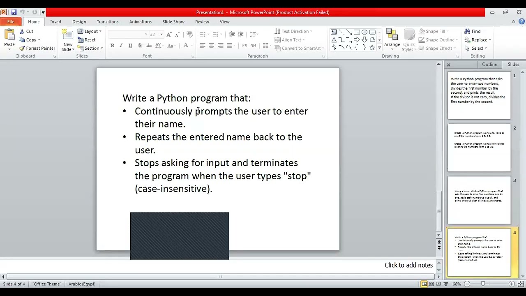
Task: Click the Find binoculars button
Action: tap(472, 31)
